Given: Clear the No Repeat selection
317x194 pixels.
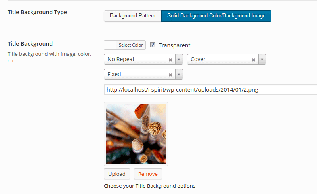Looking at the screenshot, I should [170, 60].
